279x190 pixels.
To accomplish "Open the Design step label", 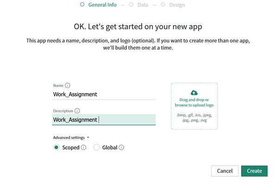I will point(177,5).
